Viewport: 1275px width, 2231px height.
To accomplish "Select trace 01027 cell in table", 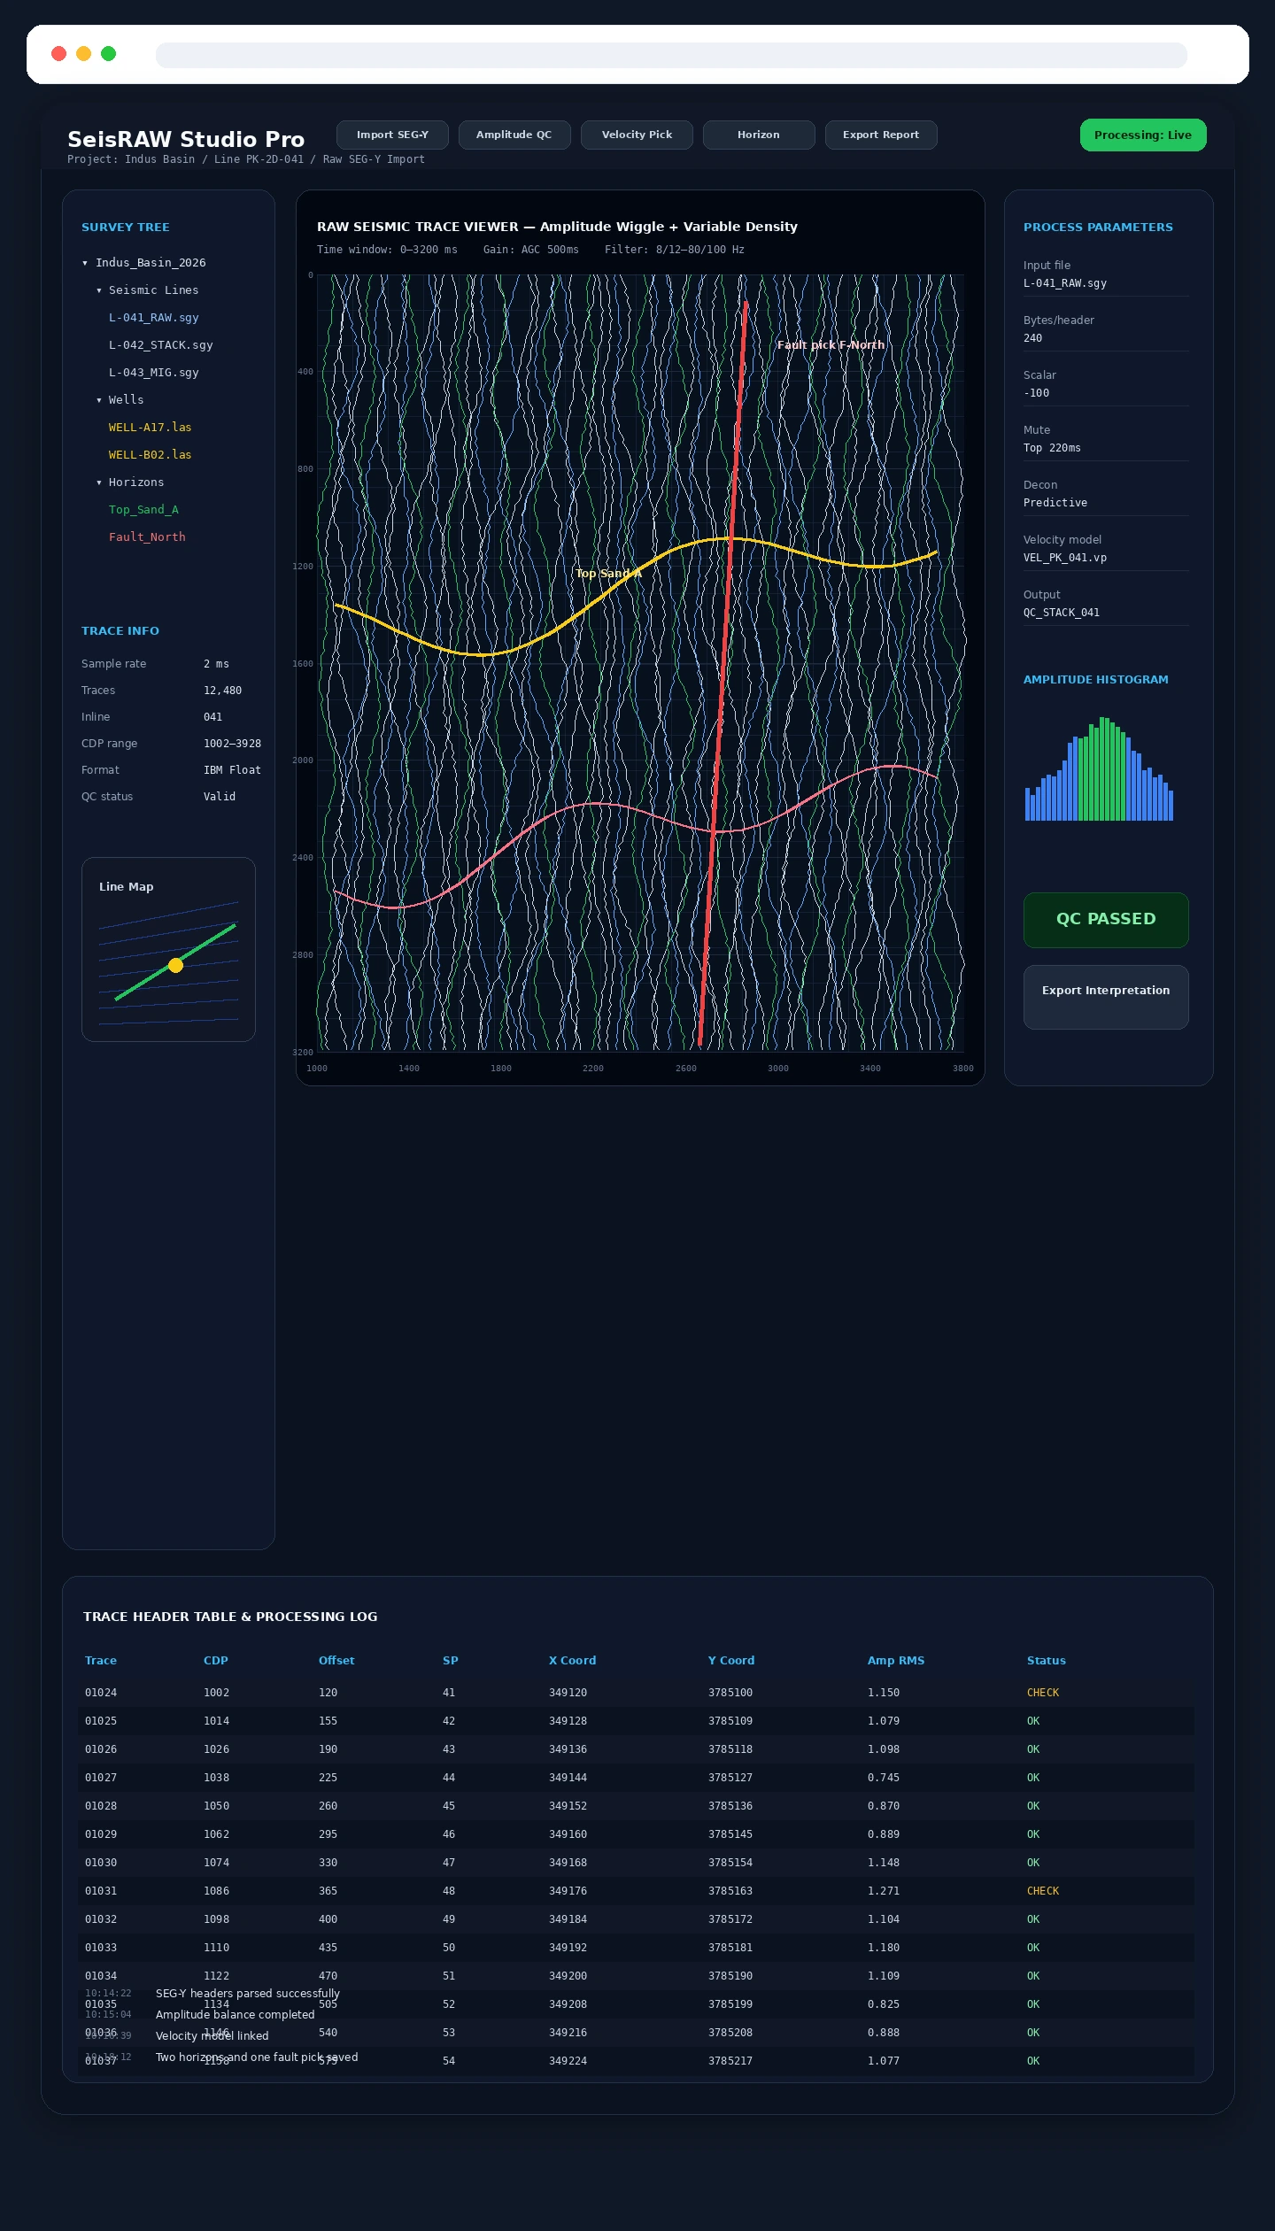I will (x=101, y=1778).
